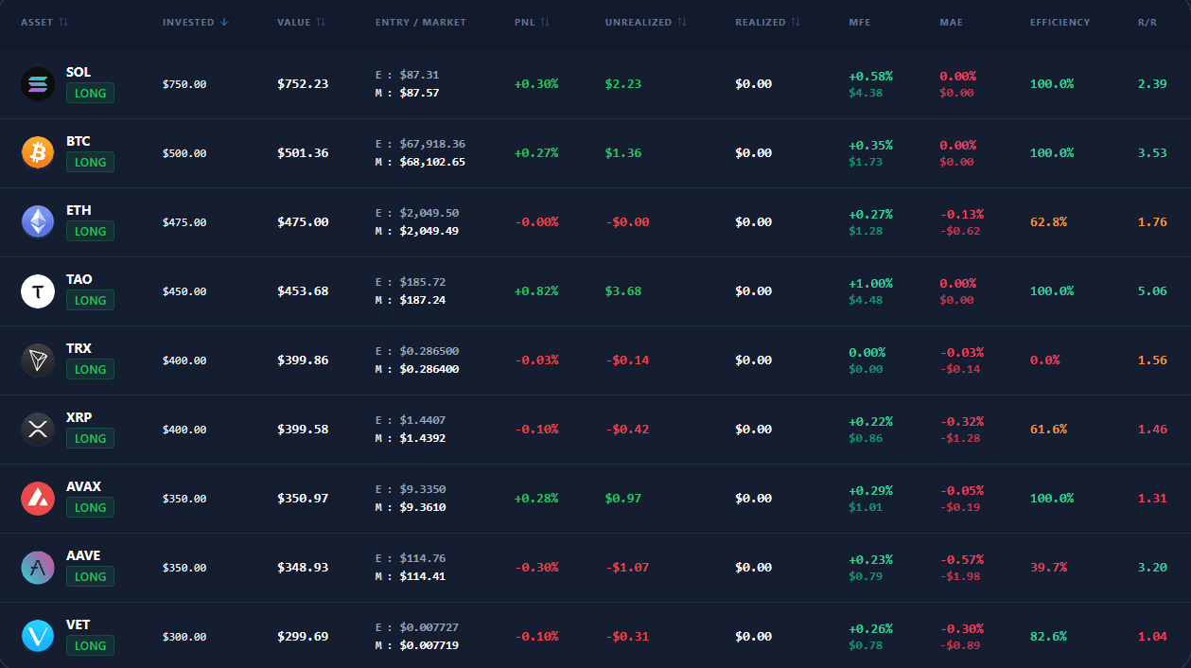The image size is (1191, 668).
Task: Click the LONG badge under VET
Action: [90, 645]
